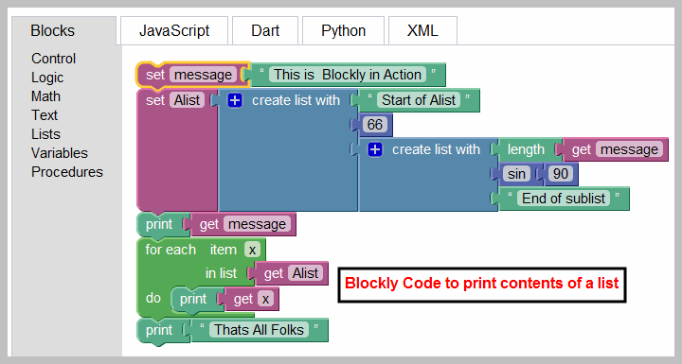This screenshot has height=364, width=682.
Task: Open the Dart code tab
Action: (265, 31)
